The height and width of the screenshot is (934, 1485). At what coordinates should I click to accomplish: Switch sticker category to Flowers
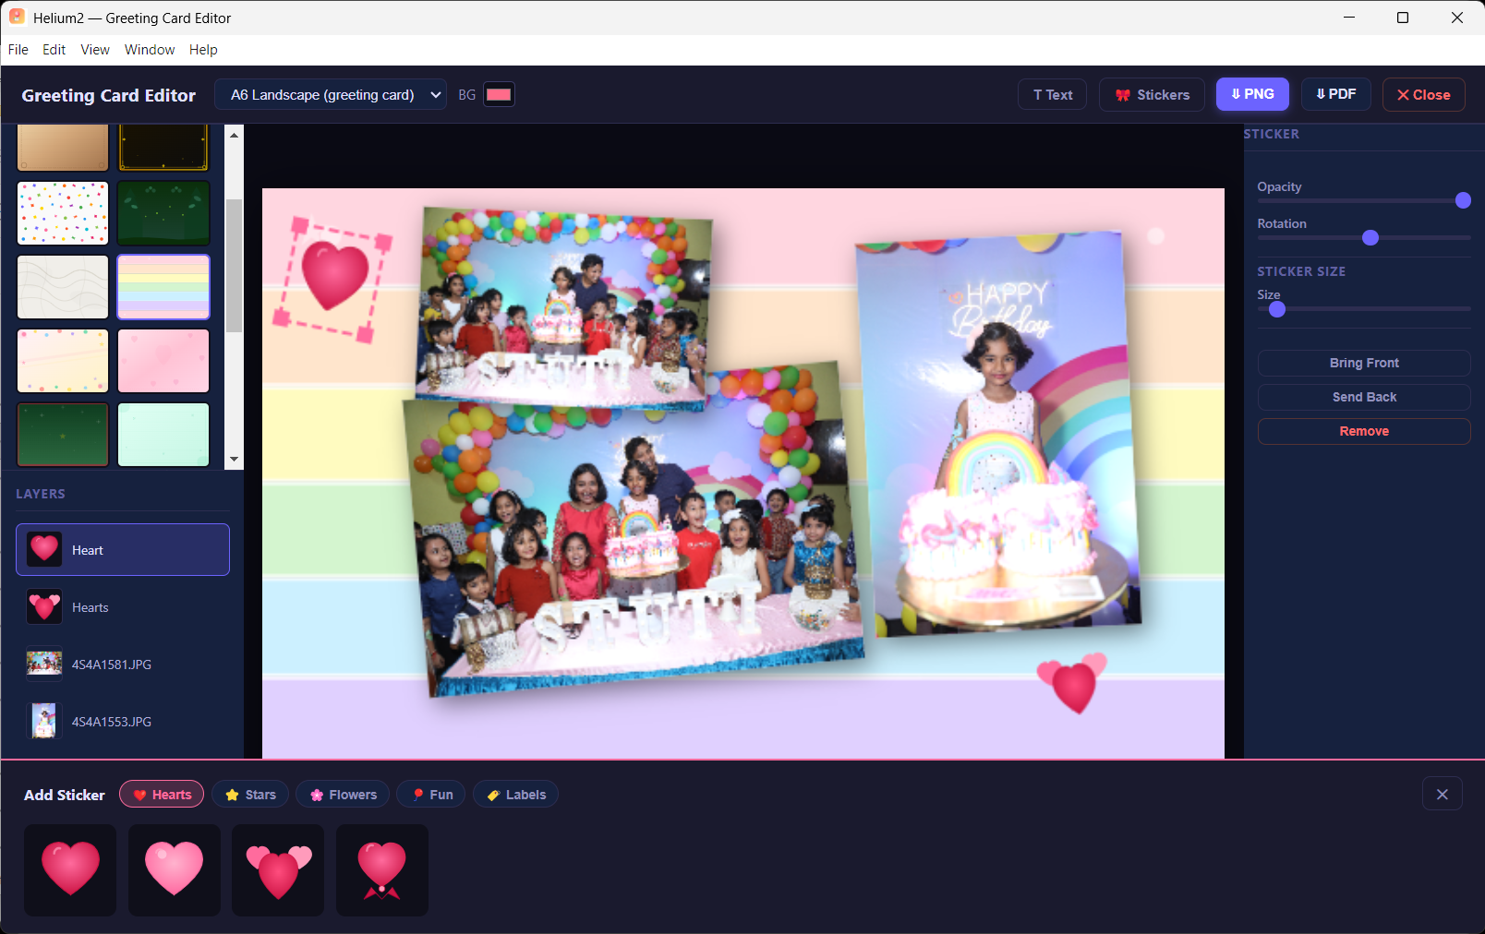point(342,794)
